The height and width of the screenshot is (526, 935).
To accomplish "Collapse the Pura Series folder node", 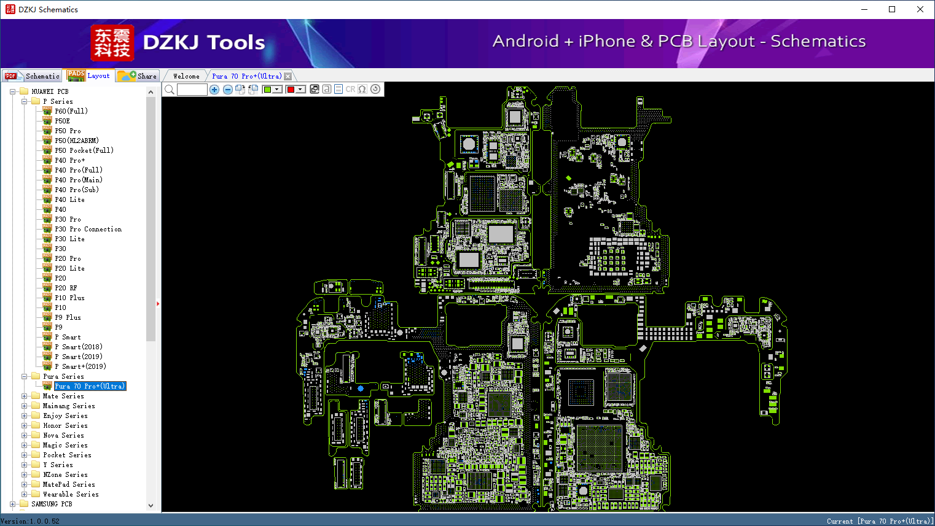I will click(24, 376).
